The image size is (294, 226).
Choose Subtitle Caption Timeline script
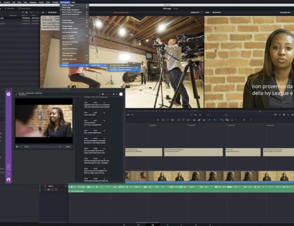tap(124, 70)
